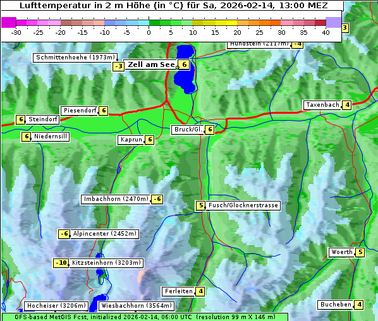Select the 6 value beside Bruck/Gl.
The width and height of the screenshot is (378, 321).
(x=210, y=130)
